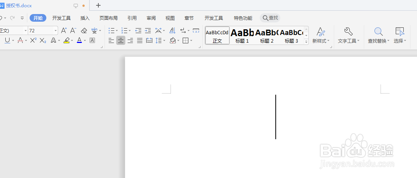
Task: Toggle subscript formatting
Action: click(x=43, y=40)
